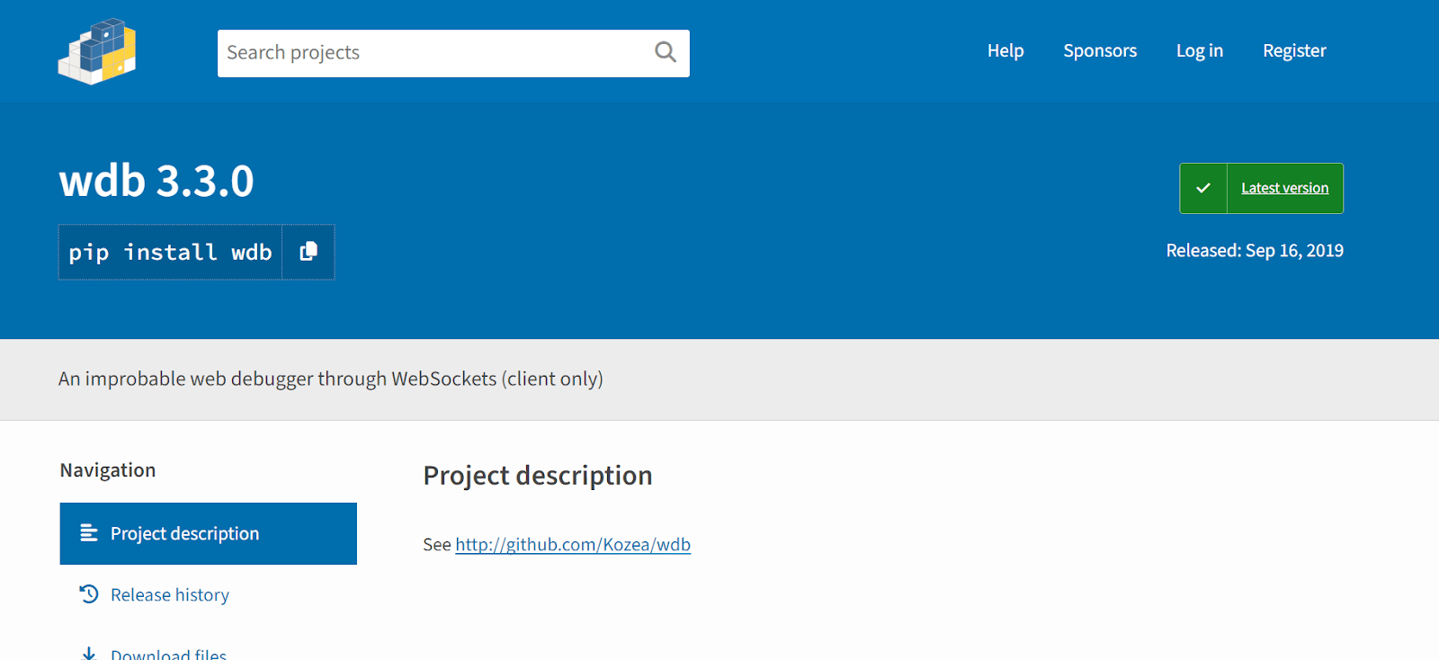Open the github.com/Kozea/wdb link
Screen dimensions: 1439x660
point(573,544)
